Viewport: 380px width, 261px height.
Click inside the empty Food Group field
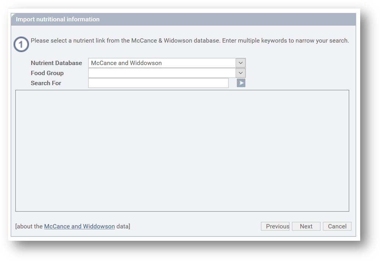(162, 73)
